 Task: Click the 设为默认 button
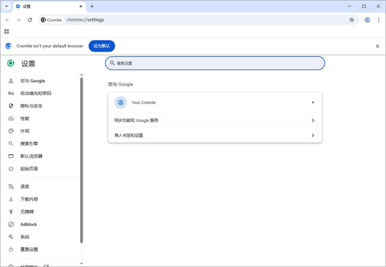coord(102,46)
